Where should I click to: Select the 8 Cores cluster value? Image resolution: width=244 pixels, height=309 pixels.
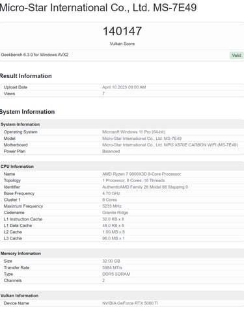point(110,200)
